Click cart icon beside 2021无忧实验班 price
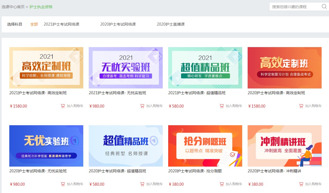The image size is (329, 193). point(142,106)
